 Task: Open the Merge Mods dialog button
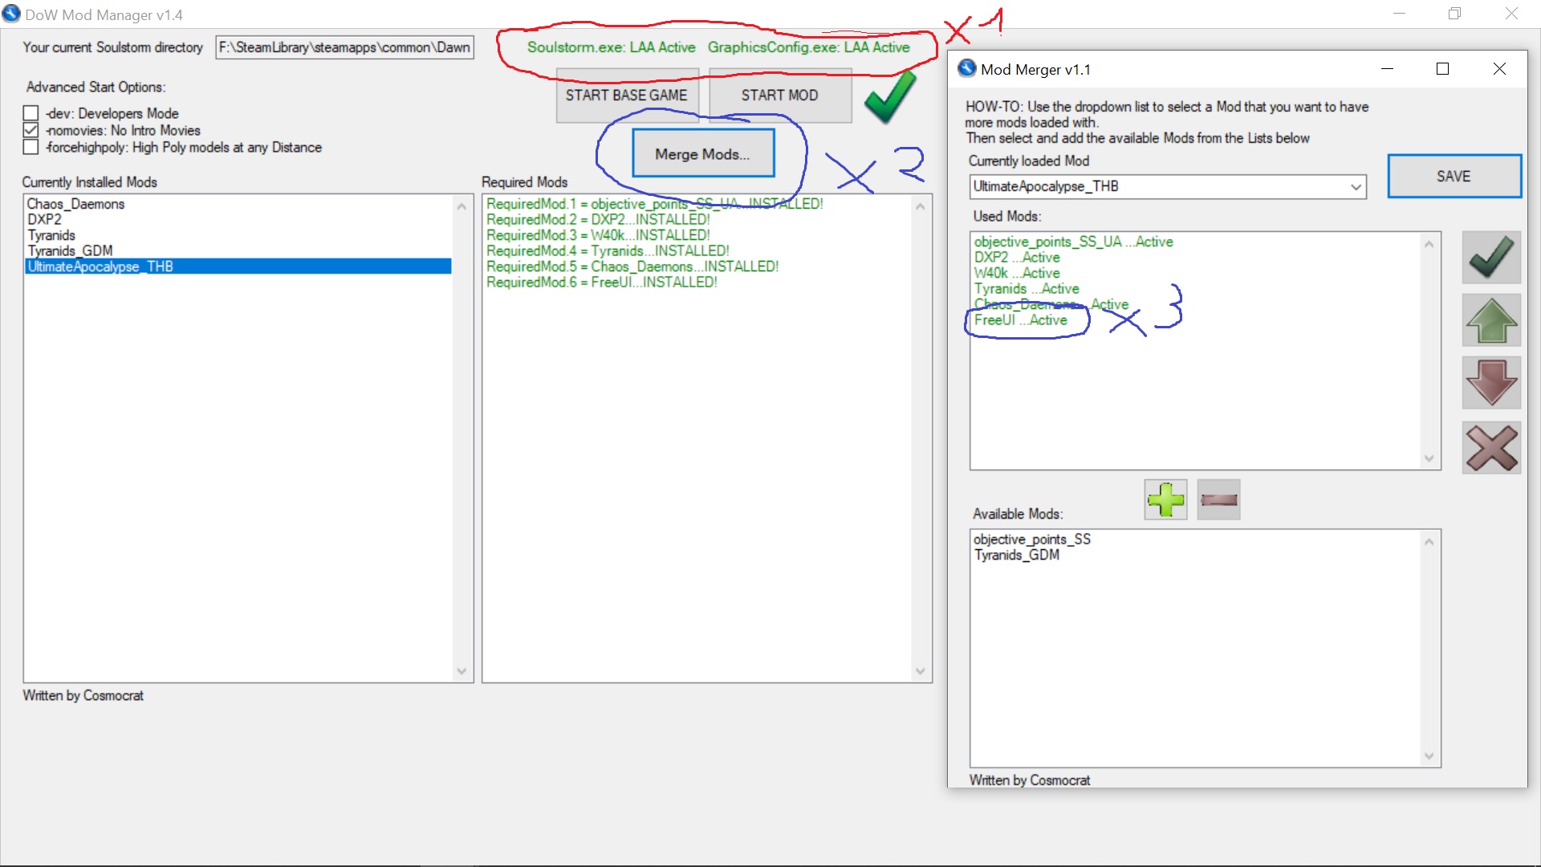[x=702, y=153]
